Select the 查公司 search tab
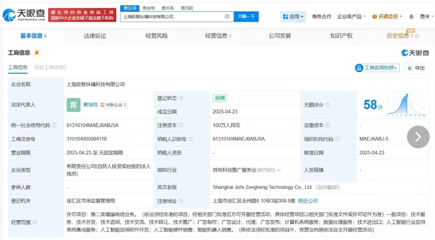Image resolution: width=435 pixels, height=240 pixels. (x=130, y=8)
